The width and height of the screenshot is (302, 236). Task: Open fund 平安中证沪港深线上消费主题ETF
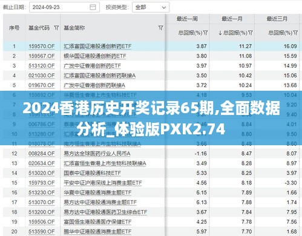point(103,183)
